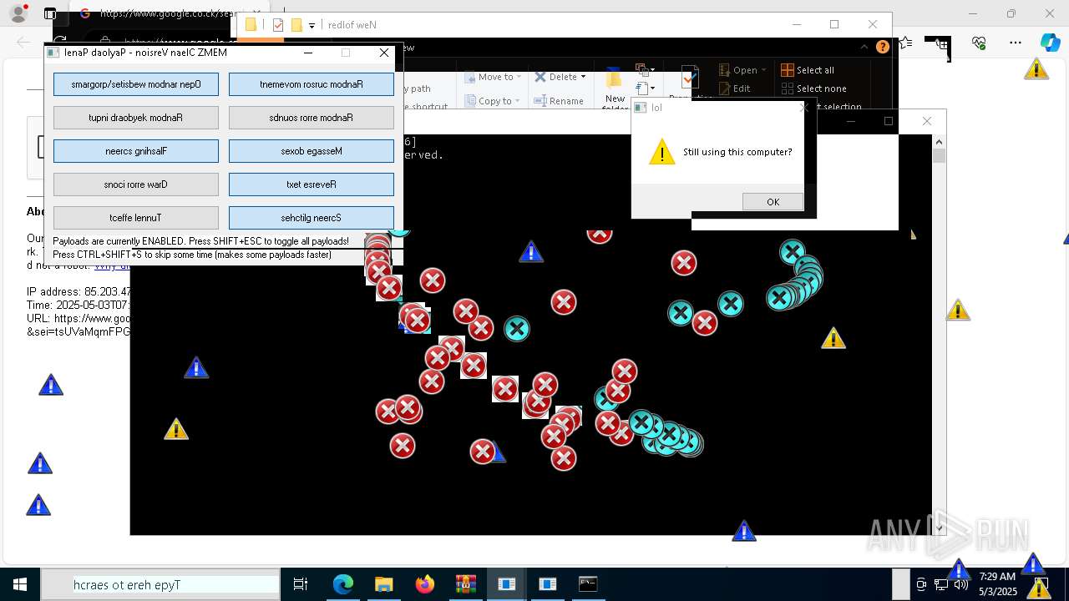Expand the Delete dropdown arrow
Screen dimensions: 1069x601
(583, 77)
